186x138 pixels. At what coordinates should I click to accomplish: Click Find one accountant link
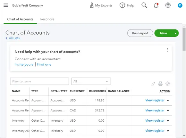(44, 64)
